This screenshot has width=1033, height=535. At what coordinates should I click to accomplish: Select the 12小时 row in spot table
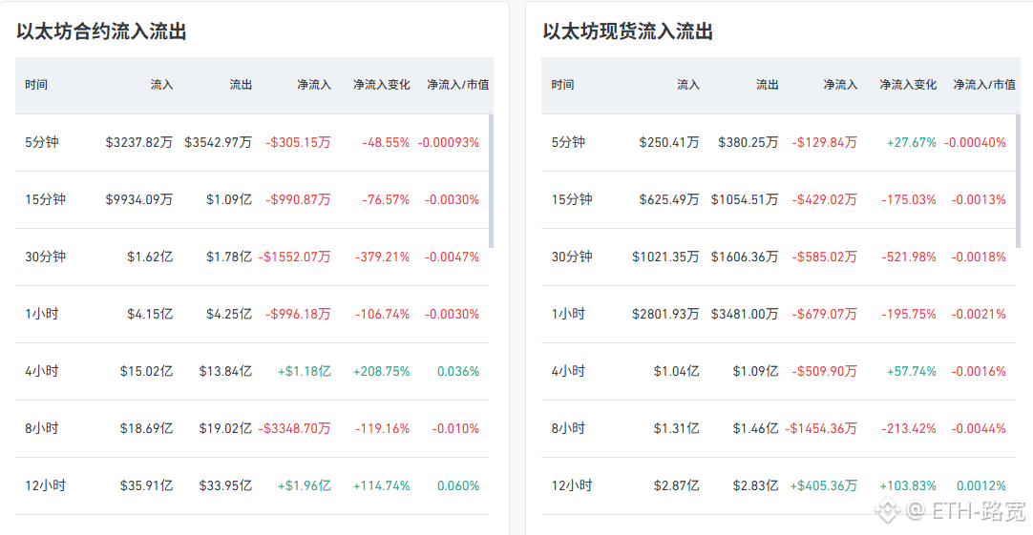[778, 486]
